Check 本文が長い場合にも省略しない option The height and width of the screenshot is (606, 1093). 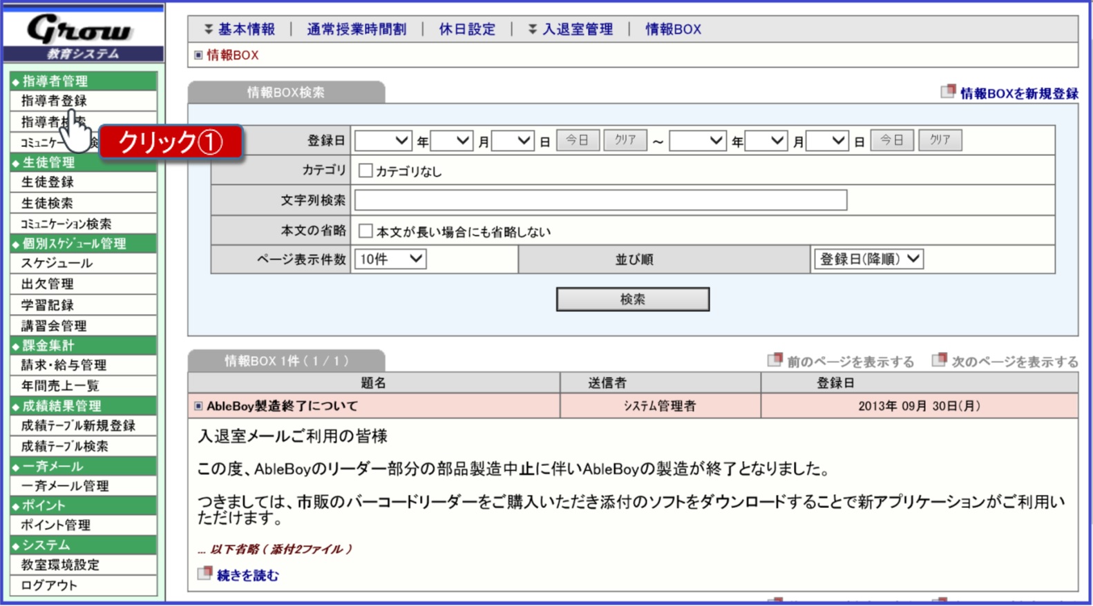coord(365,231)
